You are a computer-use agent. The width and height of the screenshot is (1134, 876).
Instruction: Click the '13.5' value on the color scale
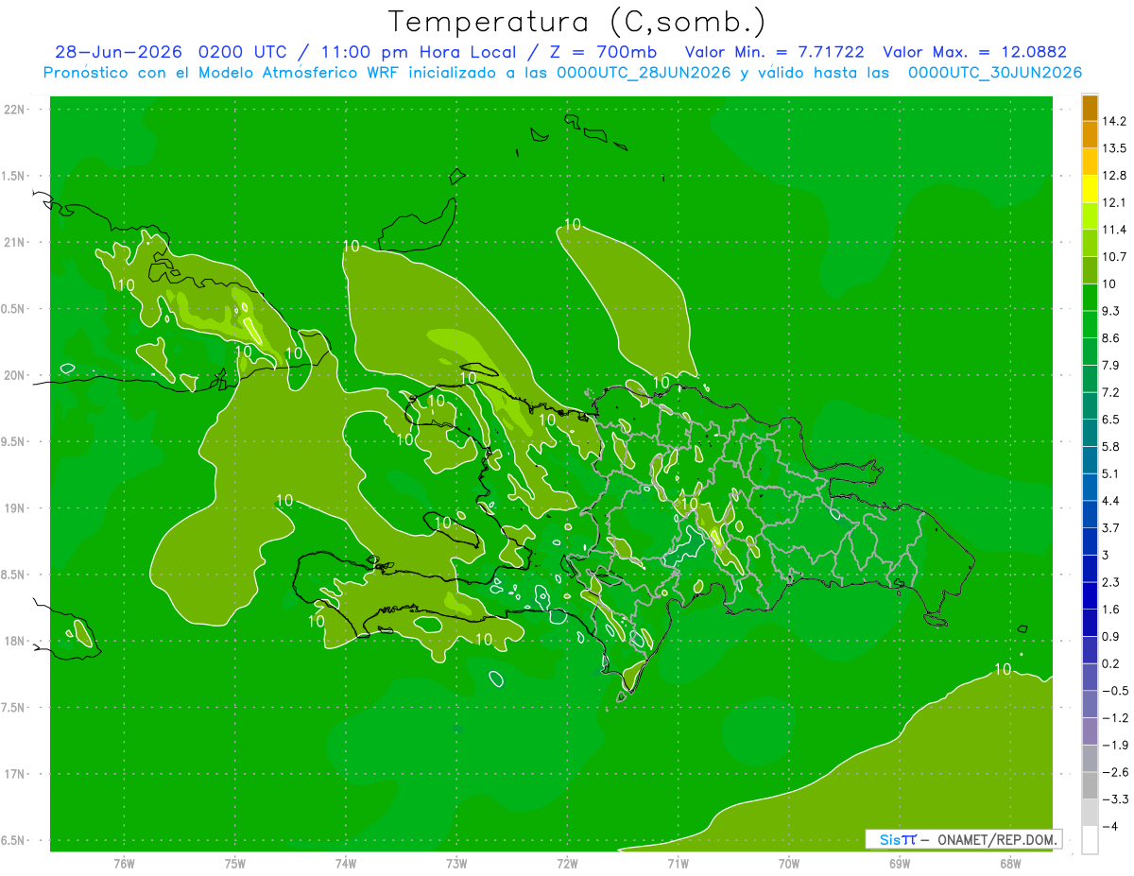pyautogui.click(x=1115, y=148)
